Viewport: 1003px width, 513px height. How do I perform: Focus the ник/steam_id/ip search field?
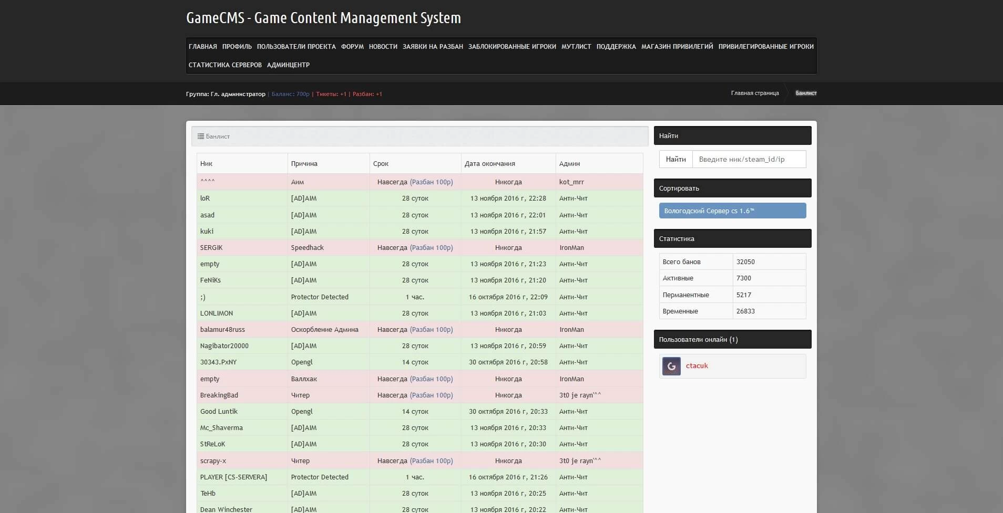749,159
